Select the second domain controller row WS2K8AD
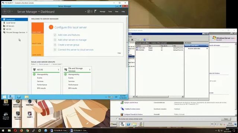The width and height of the screenshot is (238, 133). pos(160,50)
